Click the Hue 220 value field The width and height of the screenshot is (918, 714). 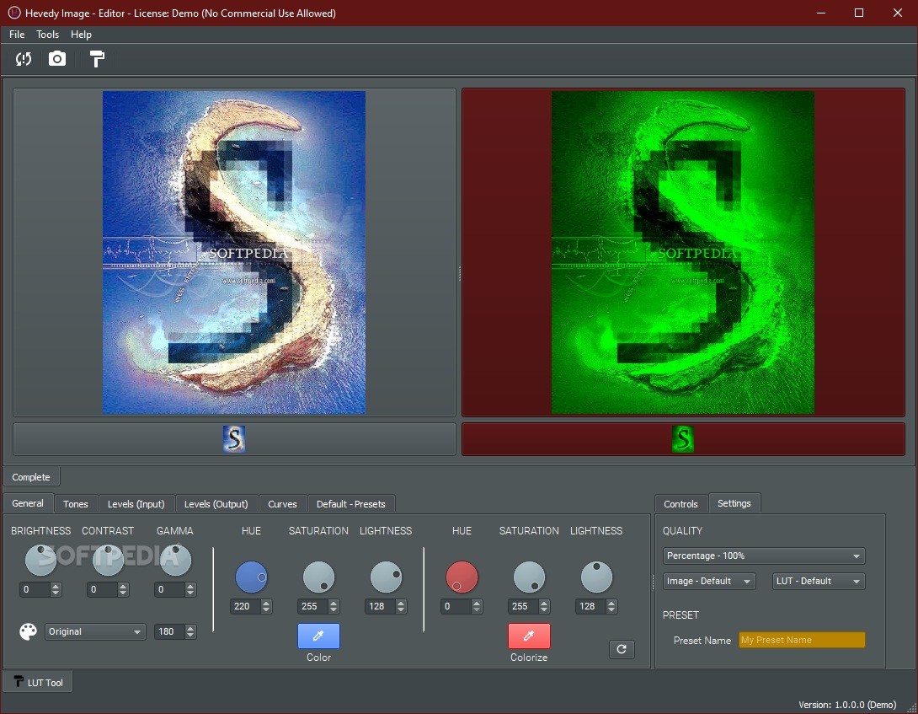(x=245, y=606)
